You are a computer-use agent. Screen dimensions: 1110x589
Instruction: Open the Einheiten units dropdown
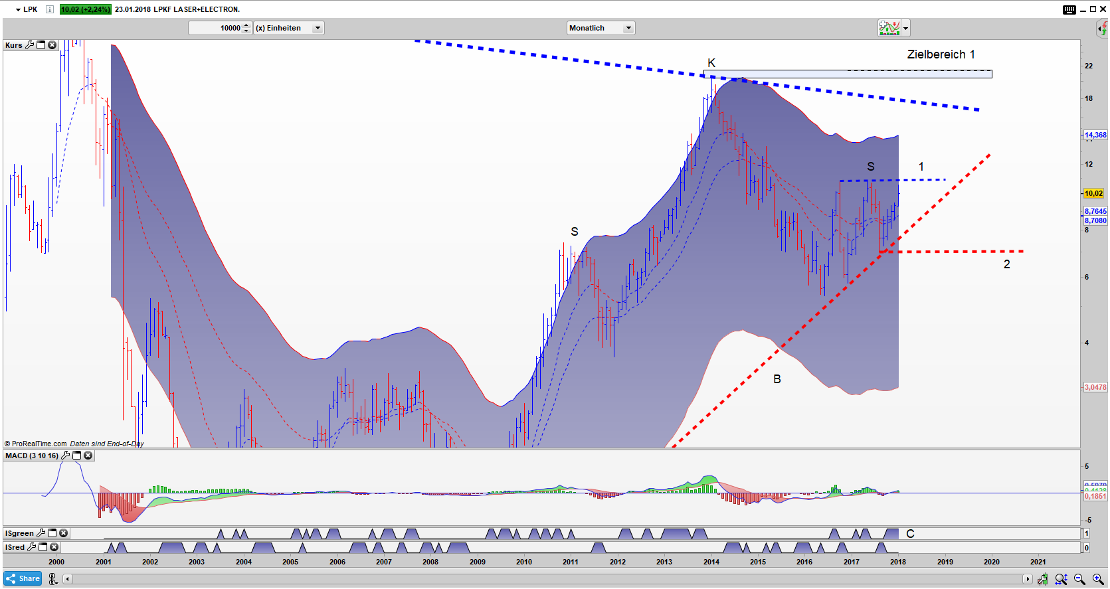289,28
